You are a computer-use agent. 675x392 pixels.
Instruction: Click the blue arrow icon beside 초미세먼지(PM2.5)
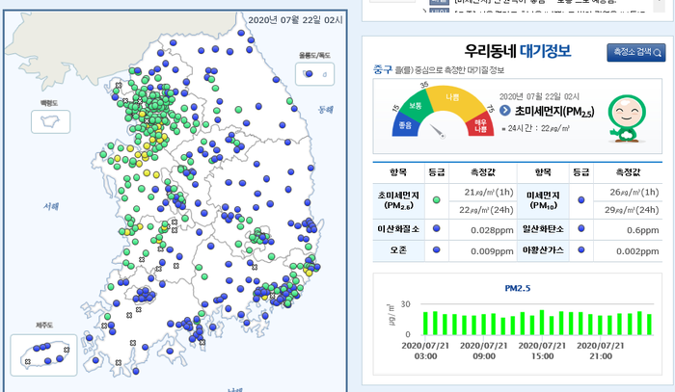[x=506, y=111]
